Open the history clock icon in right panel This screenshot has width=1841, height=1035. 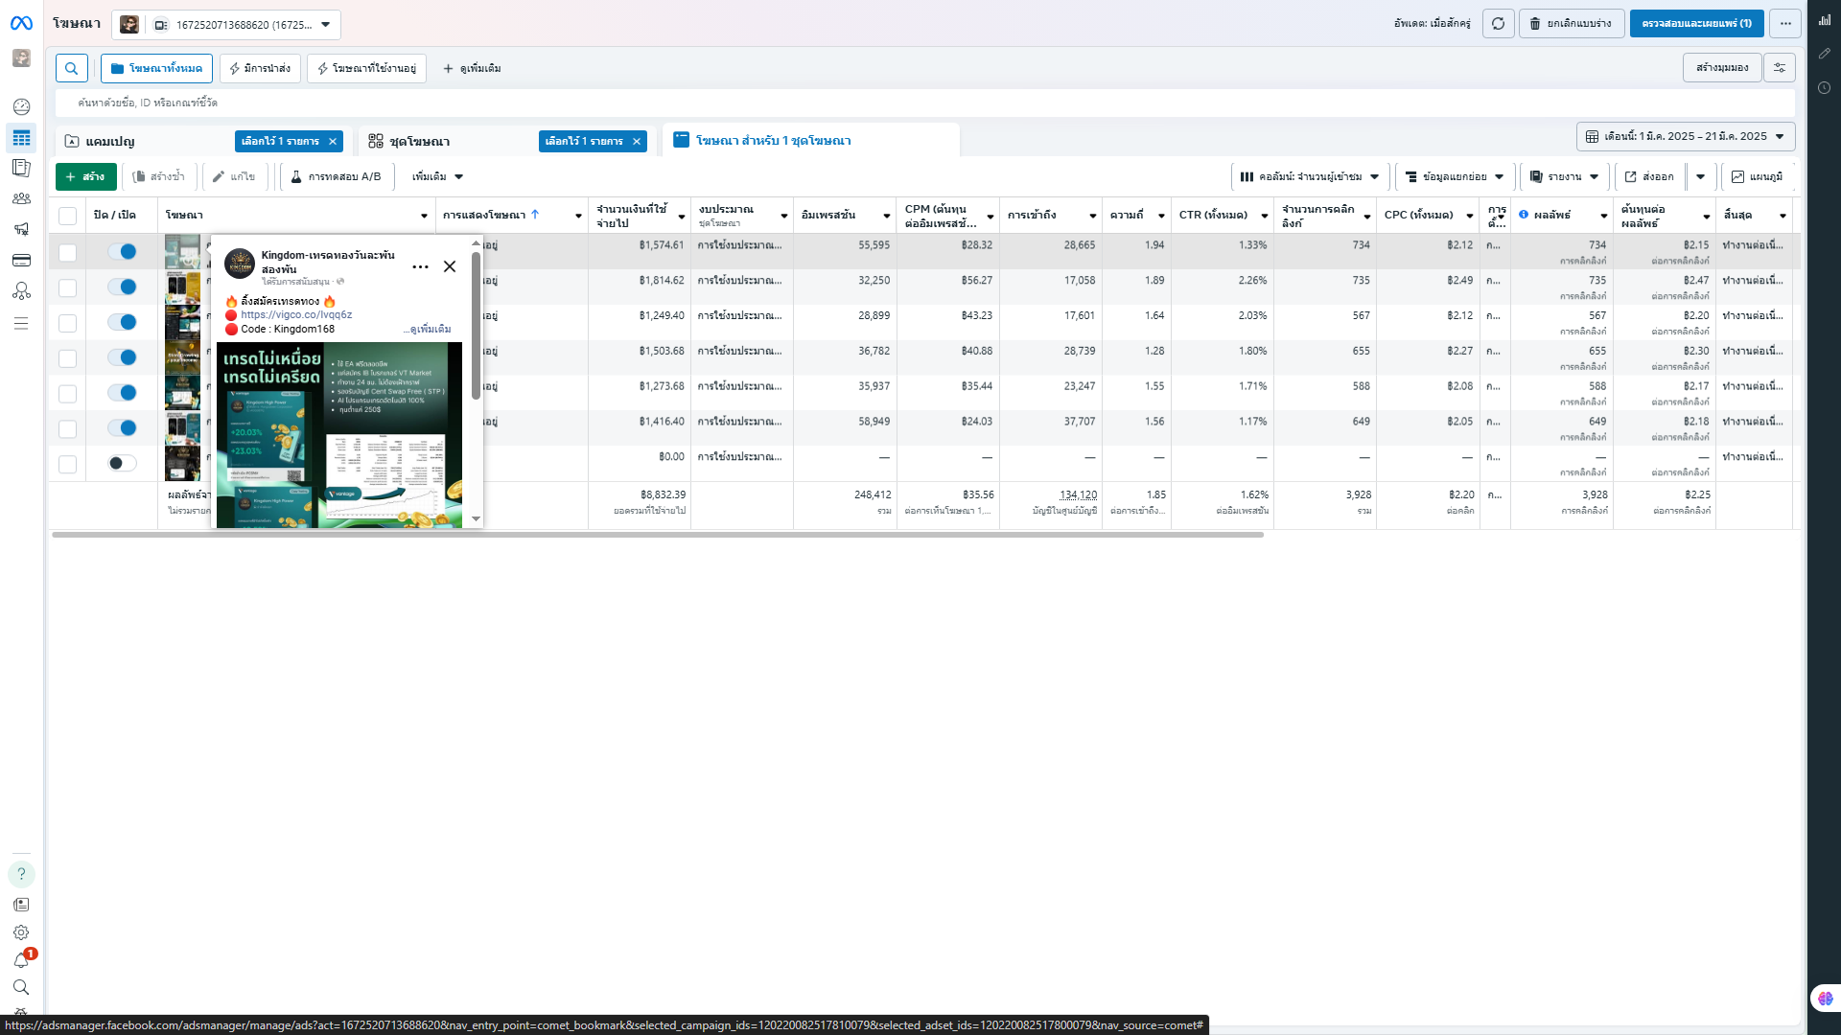[x=1825, y=87]
